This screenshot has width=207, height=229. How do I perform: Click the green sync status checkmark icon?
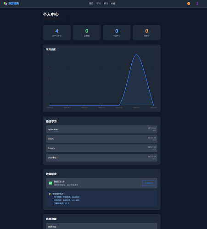click(x=50, y=183)
